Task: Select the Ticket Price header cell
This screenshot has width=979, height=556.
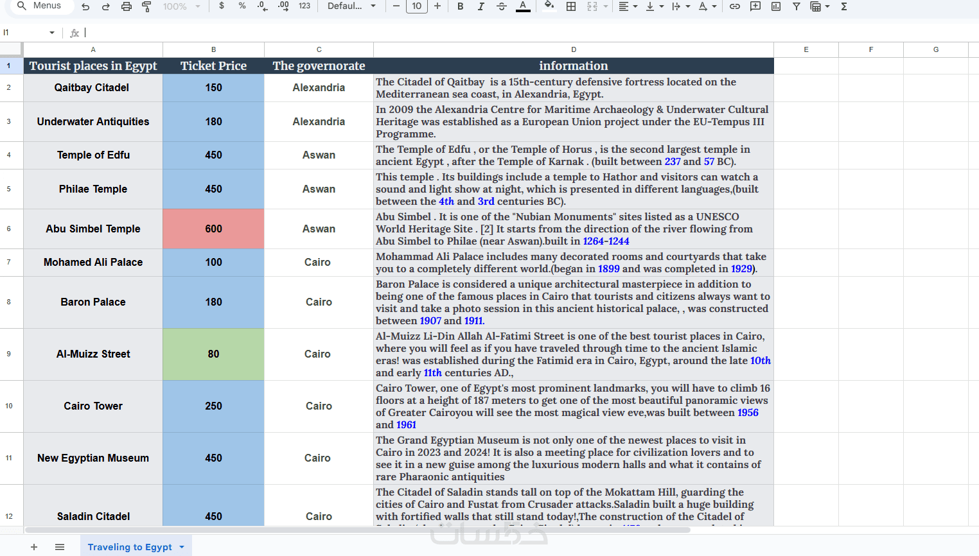Action: click(213, 65)
